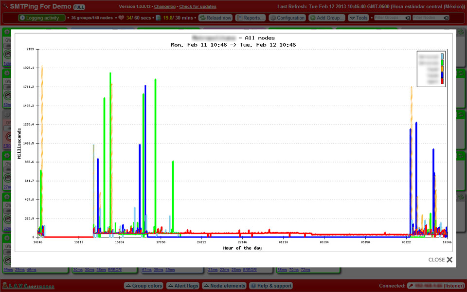
Task: Click the heart icon beside the 60 secs counter
Action: (x=121, y=18)
